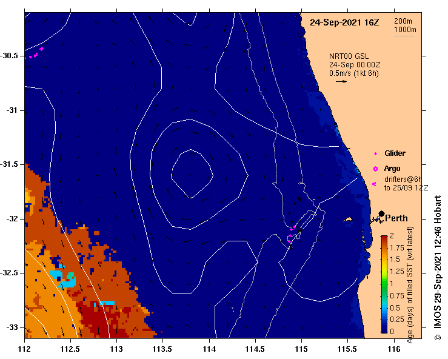Click the 24-Sep 00:00Z timestamp text

point(355,65)
